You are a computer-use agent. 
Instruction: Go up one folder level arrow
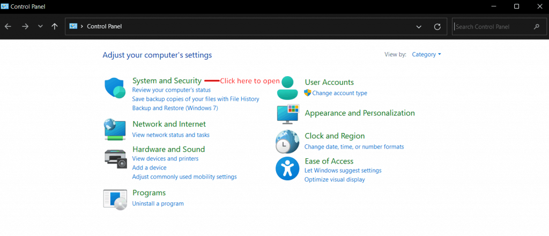(55, 26)
